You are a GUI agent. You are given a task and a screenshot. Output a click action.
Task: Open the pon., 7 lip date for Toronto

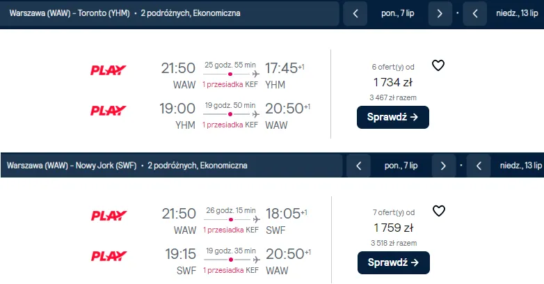pyautogui.click(x=398, y=13)
